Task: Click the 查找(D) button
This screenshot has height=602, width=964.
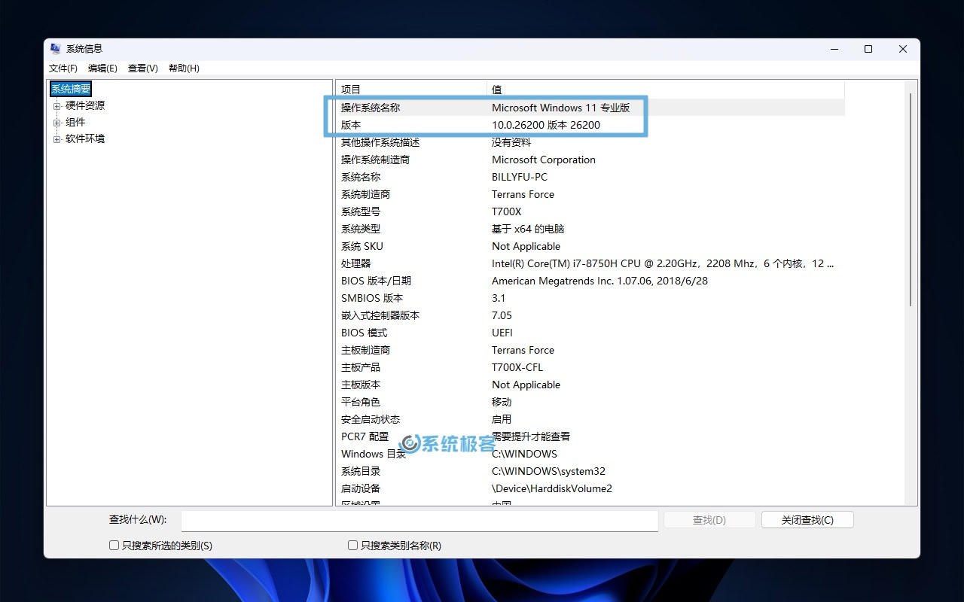Action: point(709,519)
